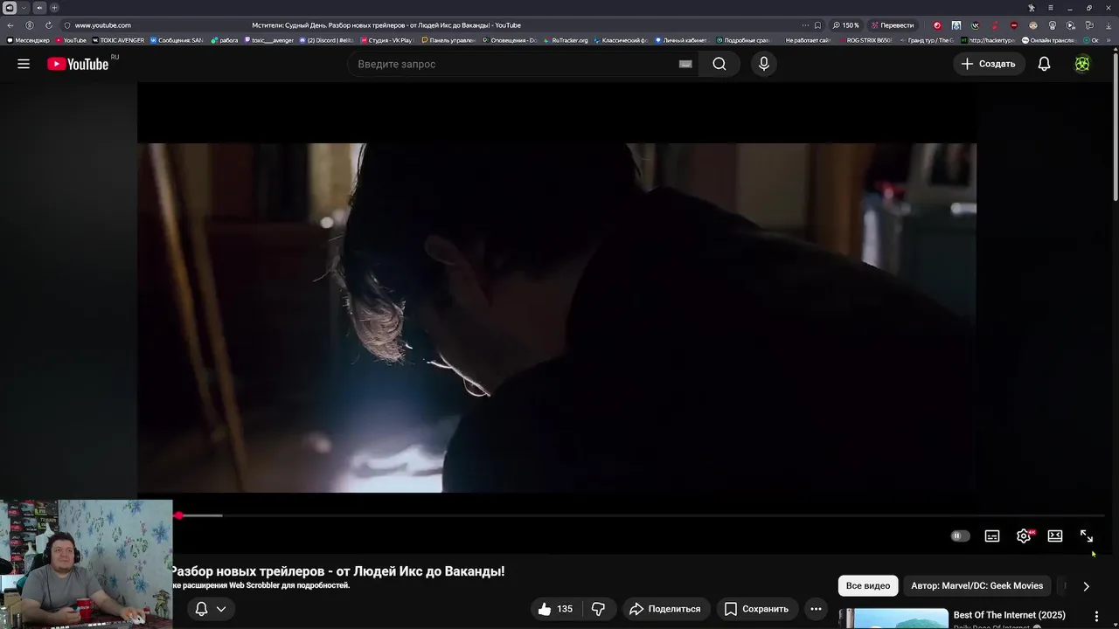Screen dimensions: 1119x629
Task: Start voice search with microphone
Action: click(x=764, y=64)
